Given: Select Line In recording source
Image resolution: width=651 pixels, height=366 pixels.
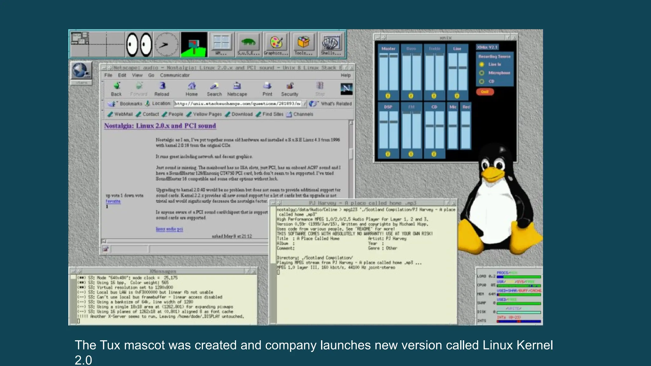Looking at the screenshot, I should coord(482,64).
